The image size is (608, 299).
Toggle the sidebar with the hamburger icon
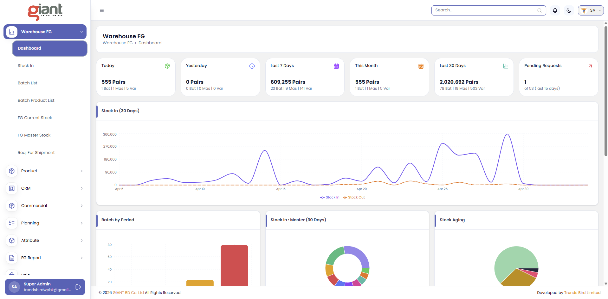pos(102,10)
